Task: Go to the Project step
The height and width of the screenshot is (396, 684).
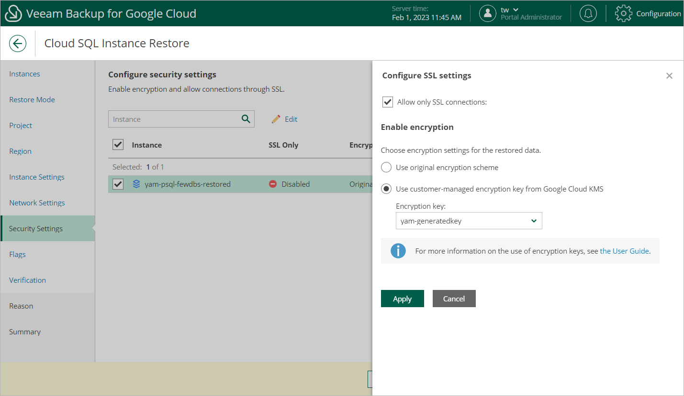Action: tap(21, 126)
